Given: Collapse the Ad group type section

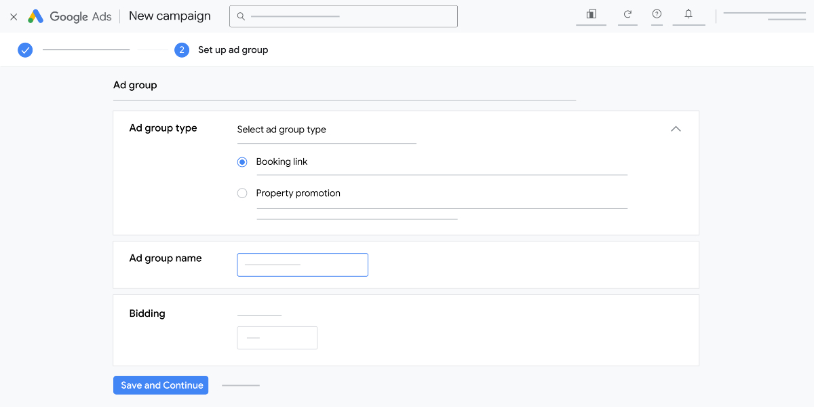Looking at the screenshot, I should point(676,128).
